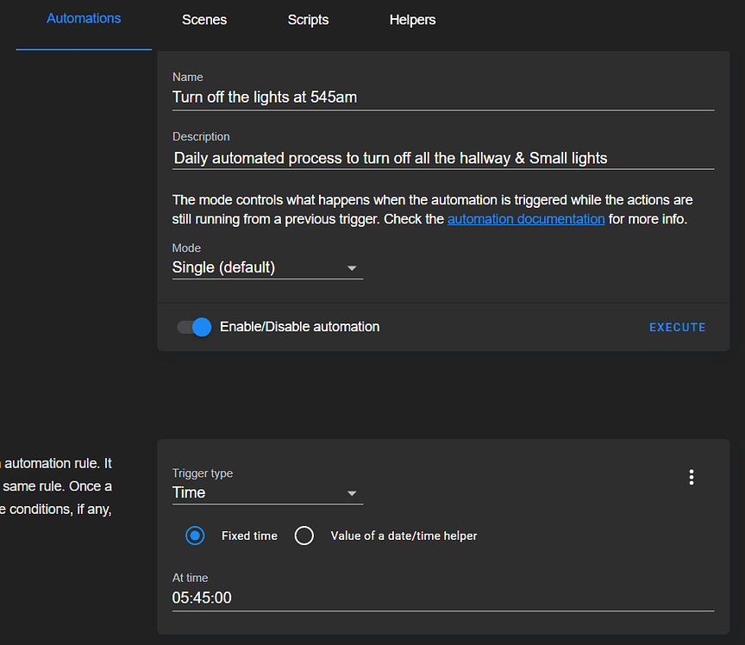
Task: Click the 'Fixed time' option label
Action: pos(249,535)
